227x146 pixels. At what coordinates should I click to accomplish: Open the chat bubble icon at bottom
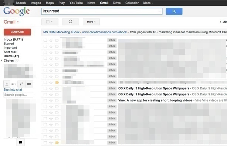(20, 142)
